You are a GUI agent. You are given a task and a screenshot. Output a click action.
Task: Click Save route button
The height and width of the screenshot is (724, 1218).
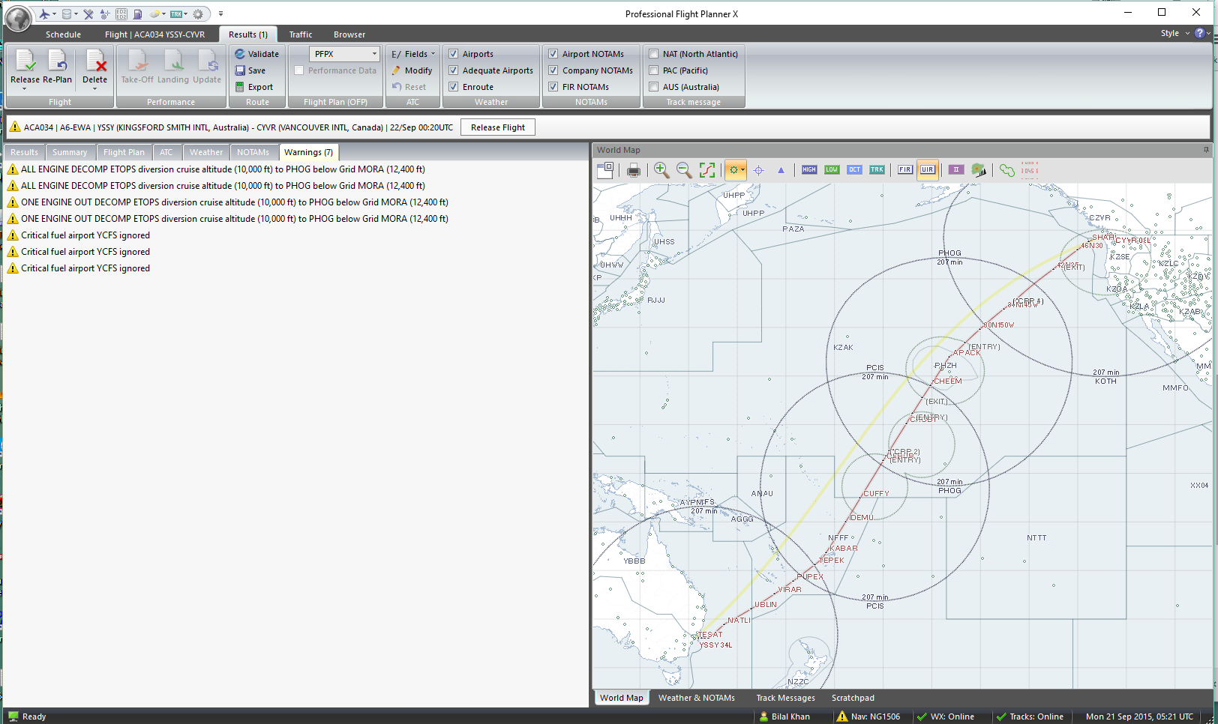[x=250, y=70]
